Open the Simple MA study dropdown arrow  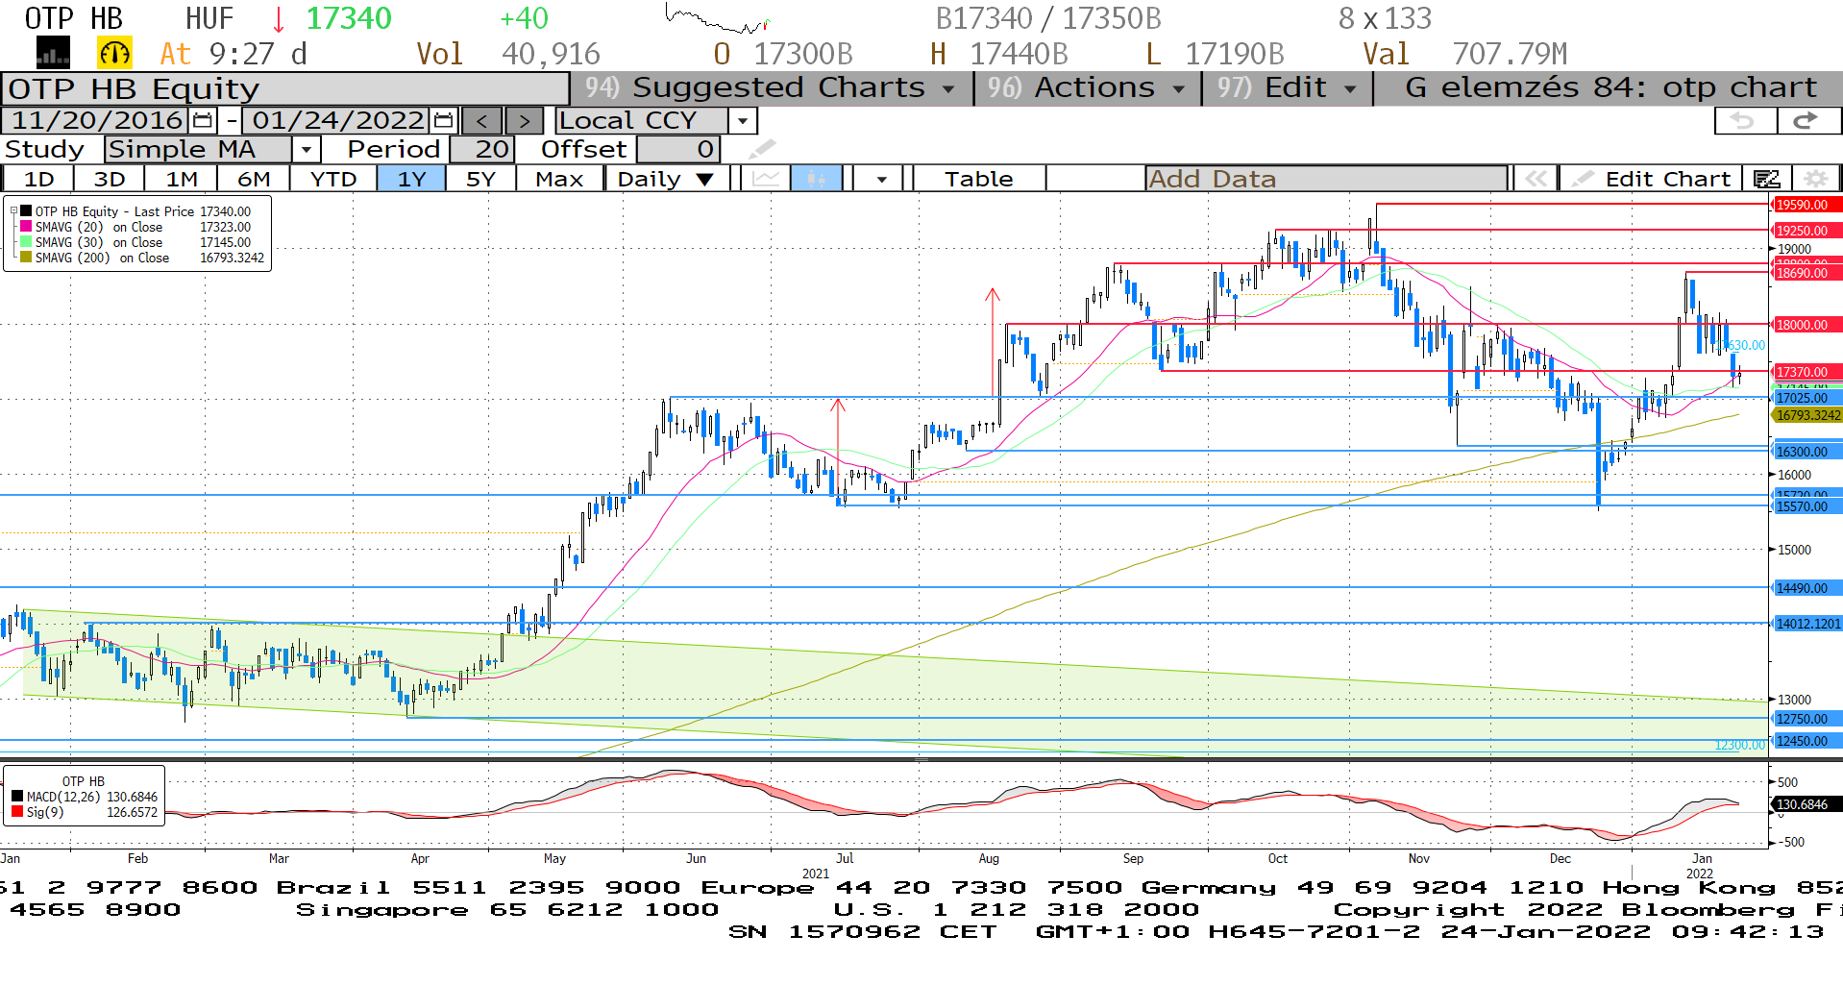[306, 149]
